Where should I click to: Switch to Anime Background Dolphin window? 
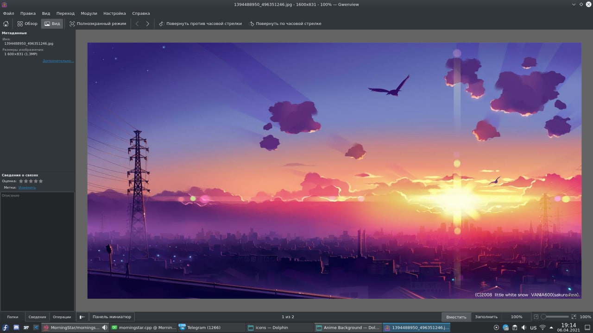(x=348, y=327)
